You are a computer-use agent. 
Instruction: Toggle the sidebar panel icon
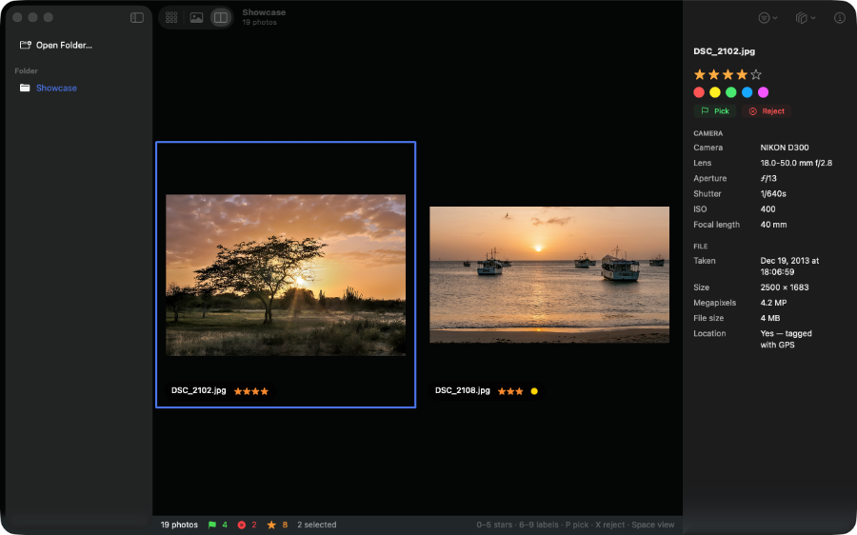click(136, 17)
